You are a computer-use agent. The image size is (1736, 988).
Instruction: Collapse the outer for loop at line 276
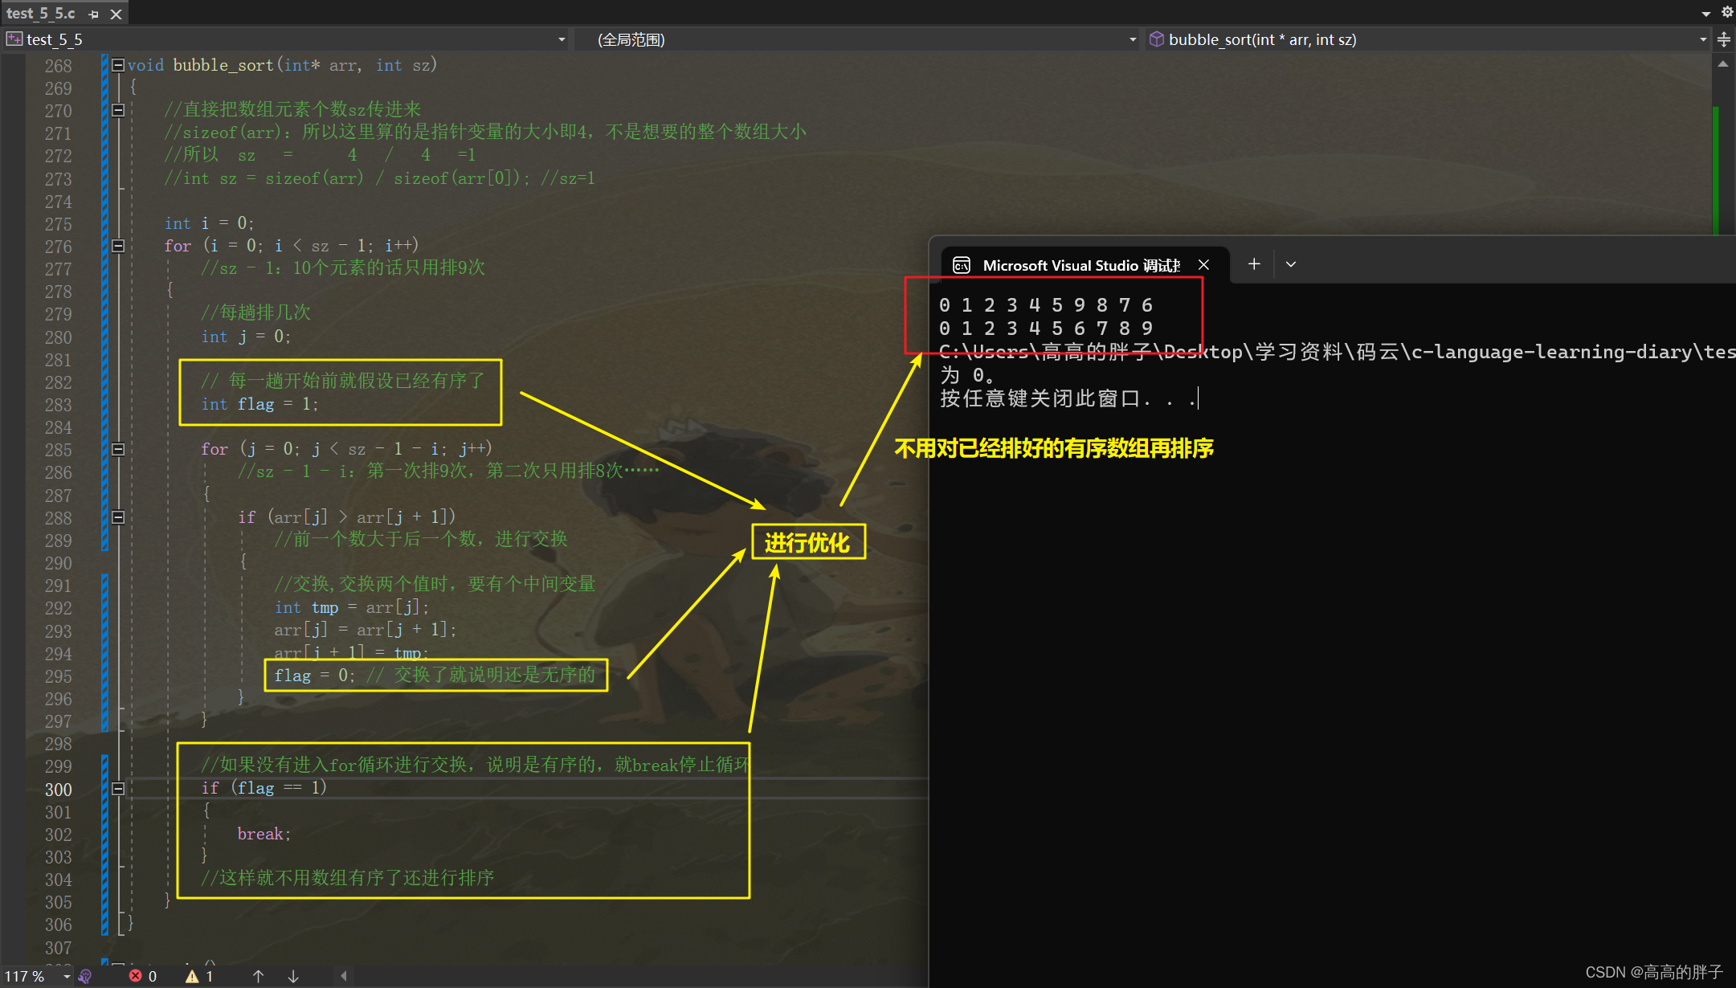coord(118,246)
